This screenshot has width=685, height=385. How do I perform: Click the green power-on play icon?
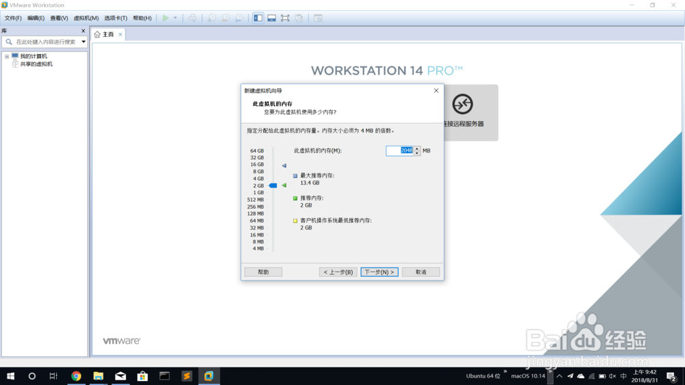(x=166, y=18)
